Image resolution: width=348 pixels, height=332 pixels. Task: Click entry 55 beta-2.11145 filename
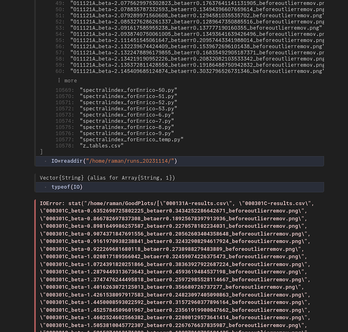197,40
